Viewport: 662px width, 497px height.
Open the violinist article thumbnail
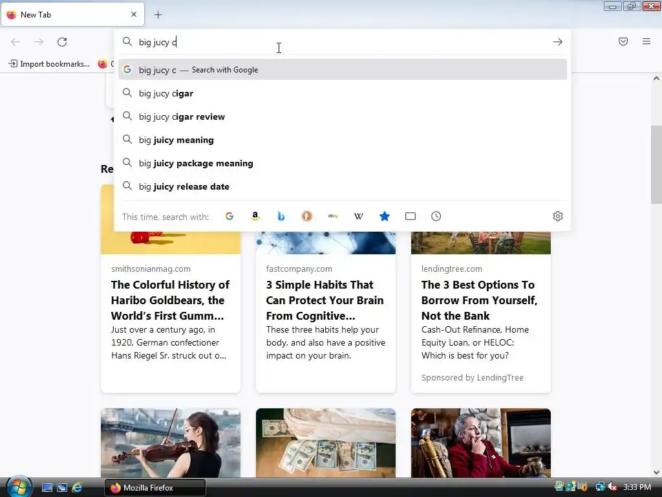click(171, 443)
